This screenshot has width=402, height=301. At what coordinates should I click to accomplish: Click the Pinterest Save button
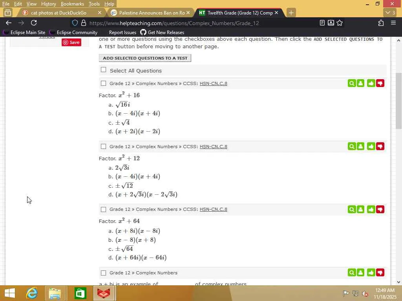click(x=71, y=42)
